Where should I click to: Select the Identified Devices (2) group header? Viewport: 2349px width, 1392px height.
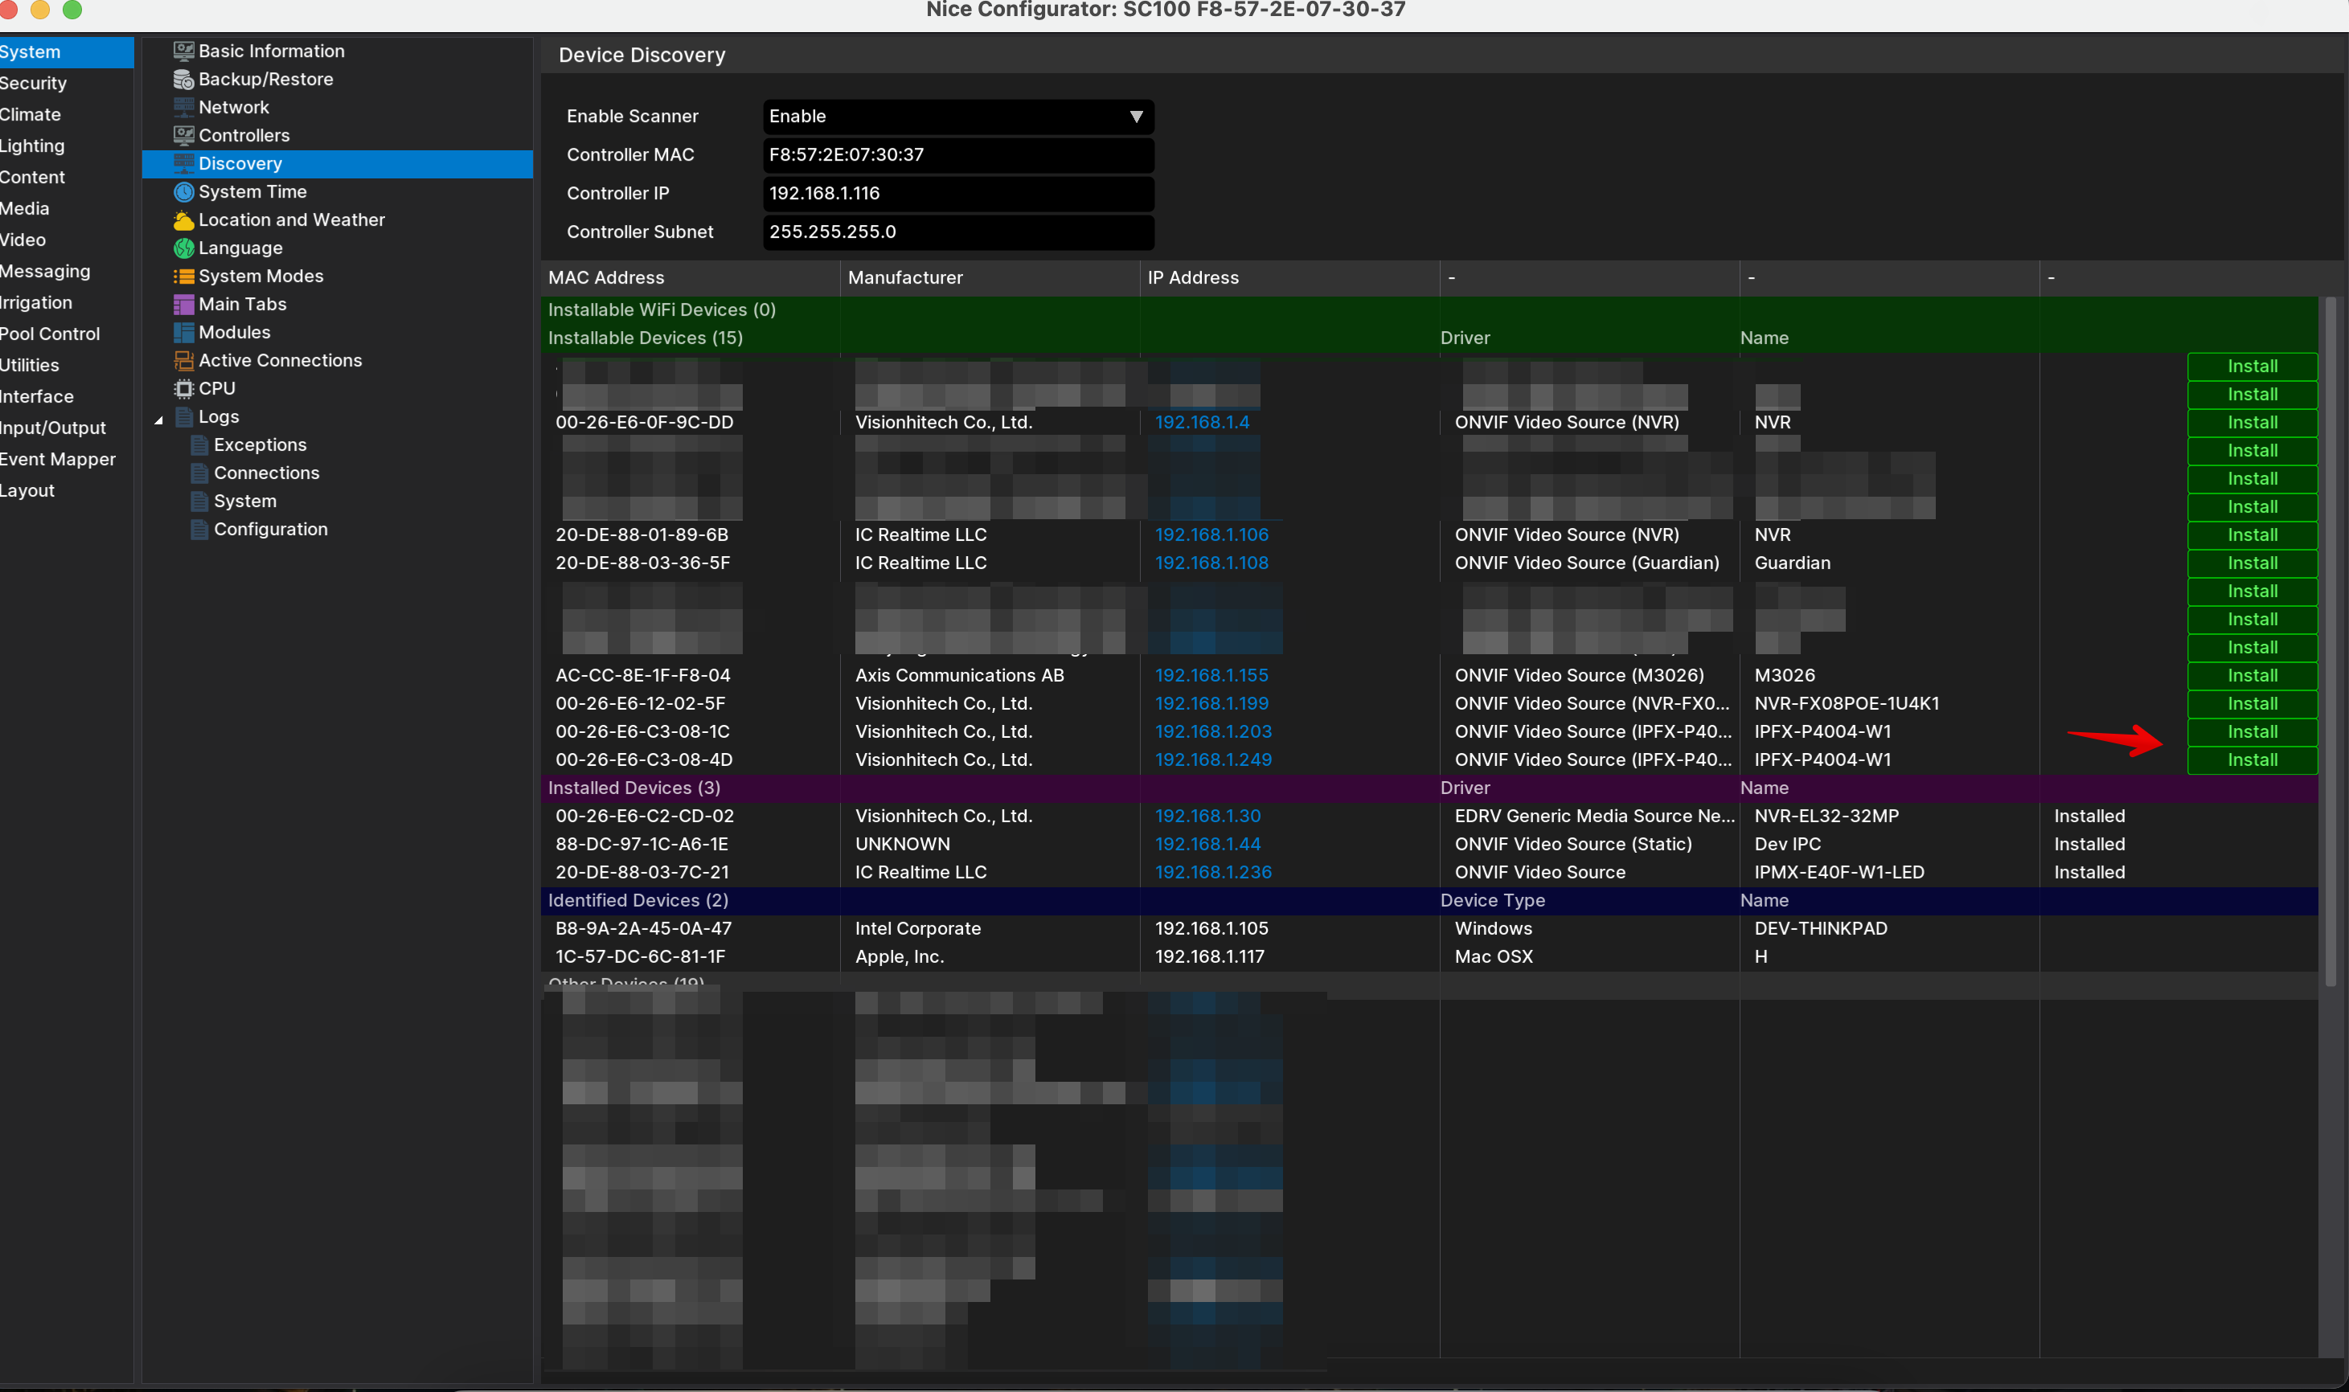tap(1429, 900)
